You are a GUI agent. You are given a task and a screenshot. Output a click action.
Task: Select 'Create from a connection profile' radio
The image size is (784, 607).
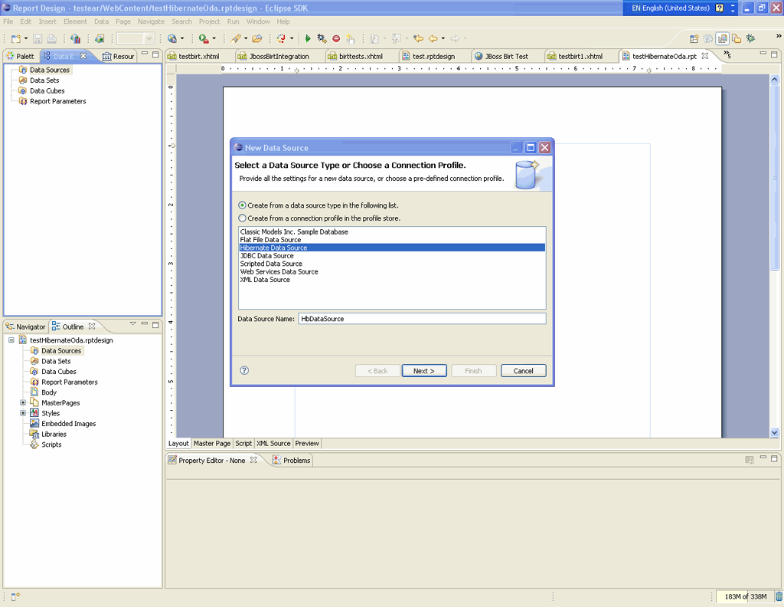[243, 218]
